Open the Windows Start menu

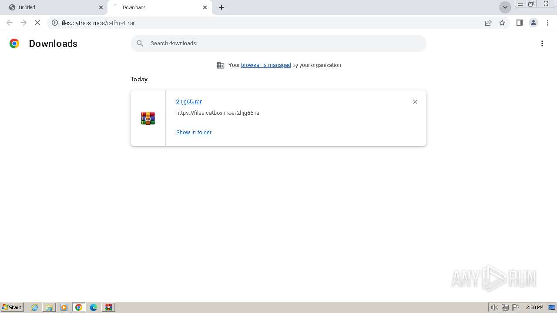pyautogui.click(x=12, y=307)
